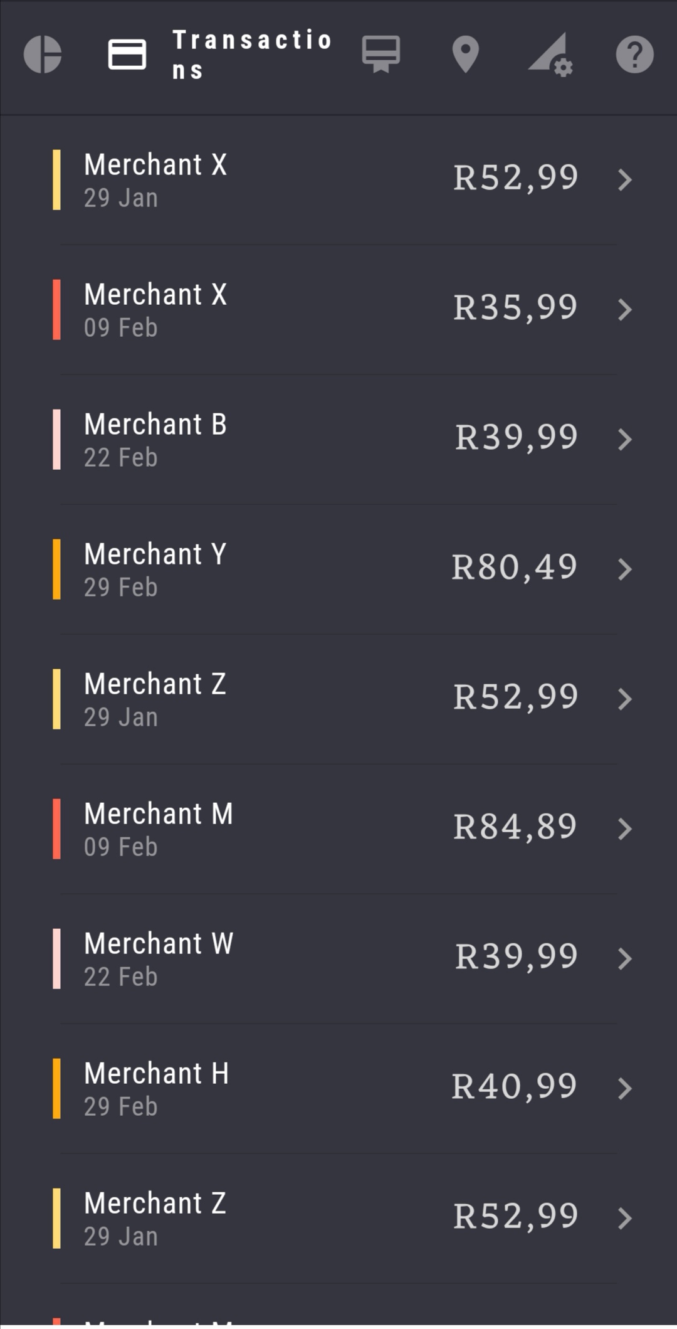This screenshot has height=1329, width=677.
Task: Open Merchant W transaction name
Action: [159, 943]
